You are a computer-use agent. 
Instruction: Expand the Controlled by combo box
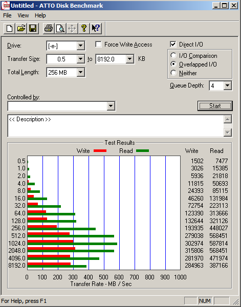[x=111, y=106]
